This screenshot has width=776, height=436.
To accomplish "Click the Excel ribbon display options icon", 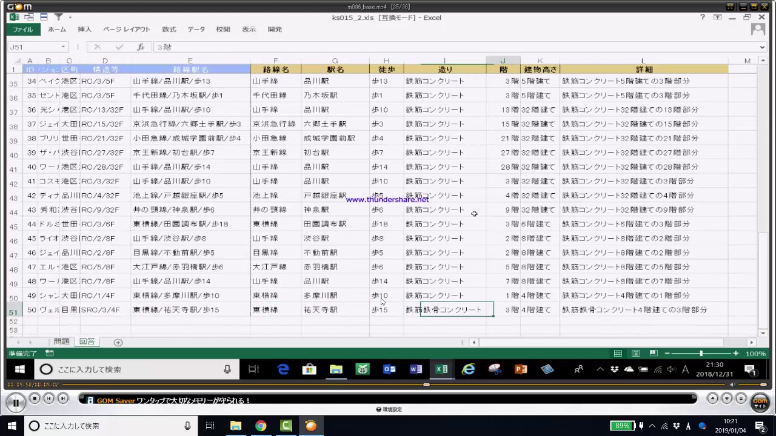I will point(718,18).
